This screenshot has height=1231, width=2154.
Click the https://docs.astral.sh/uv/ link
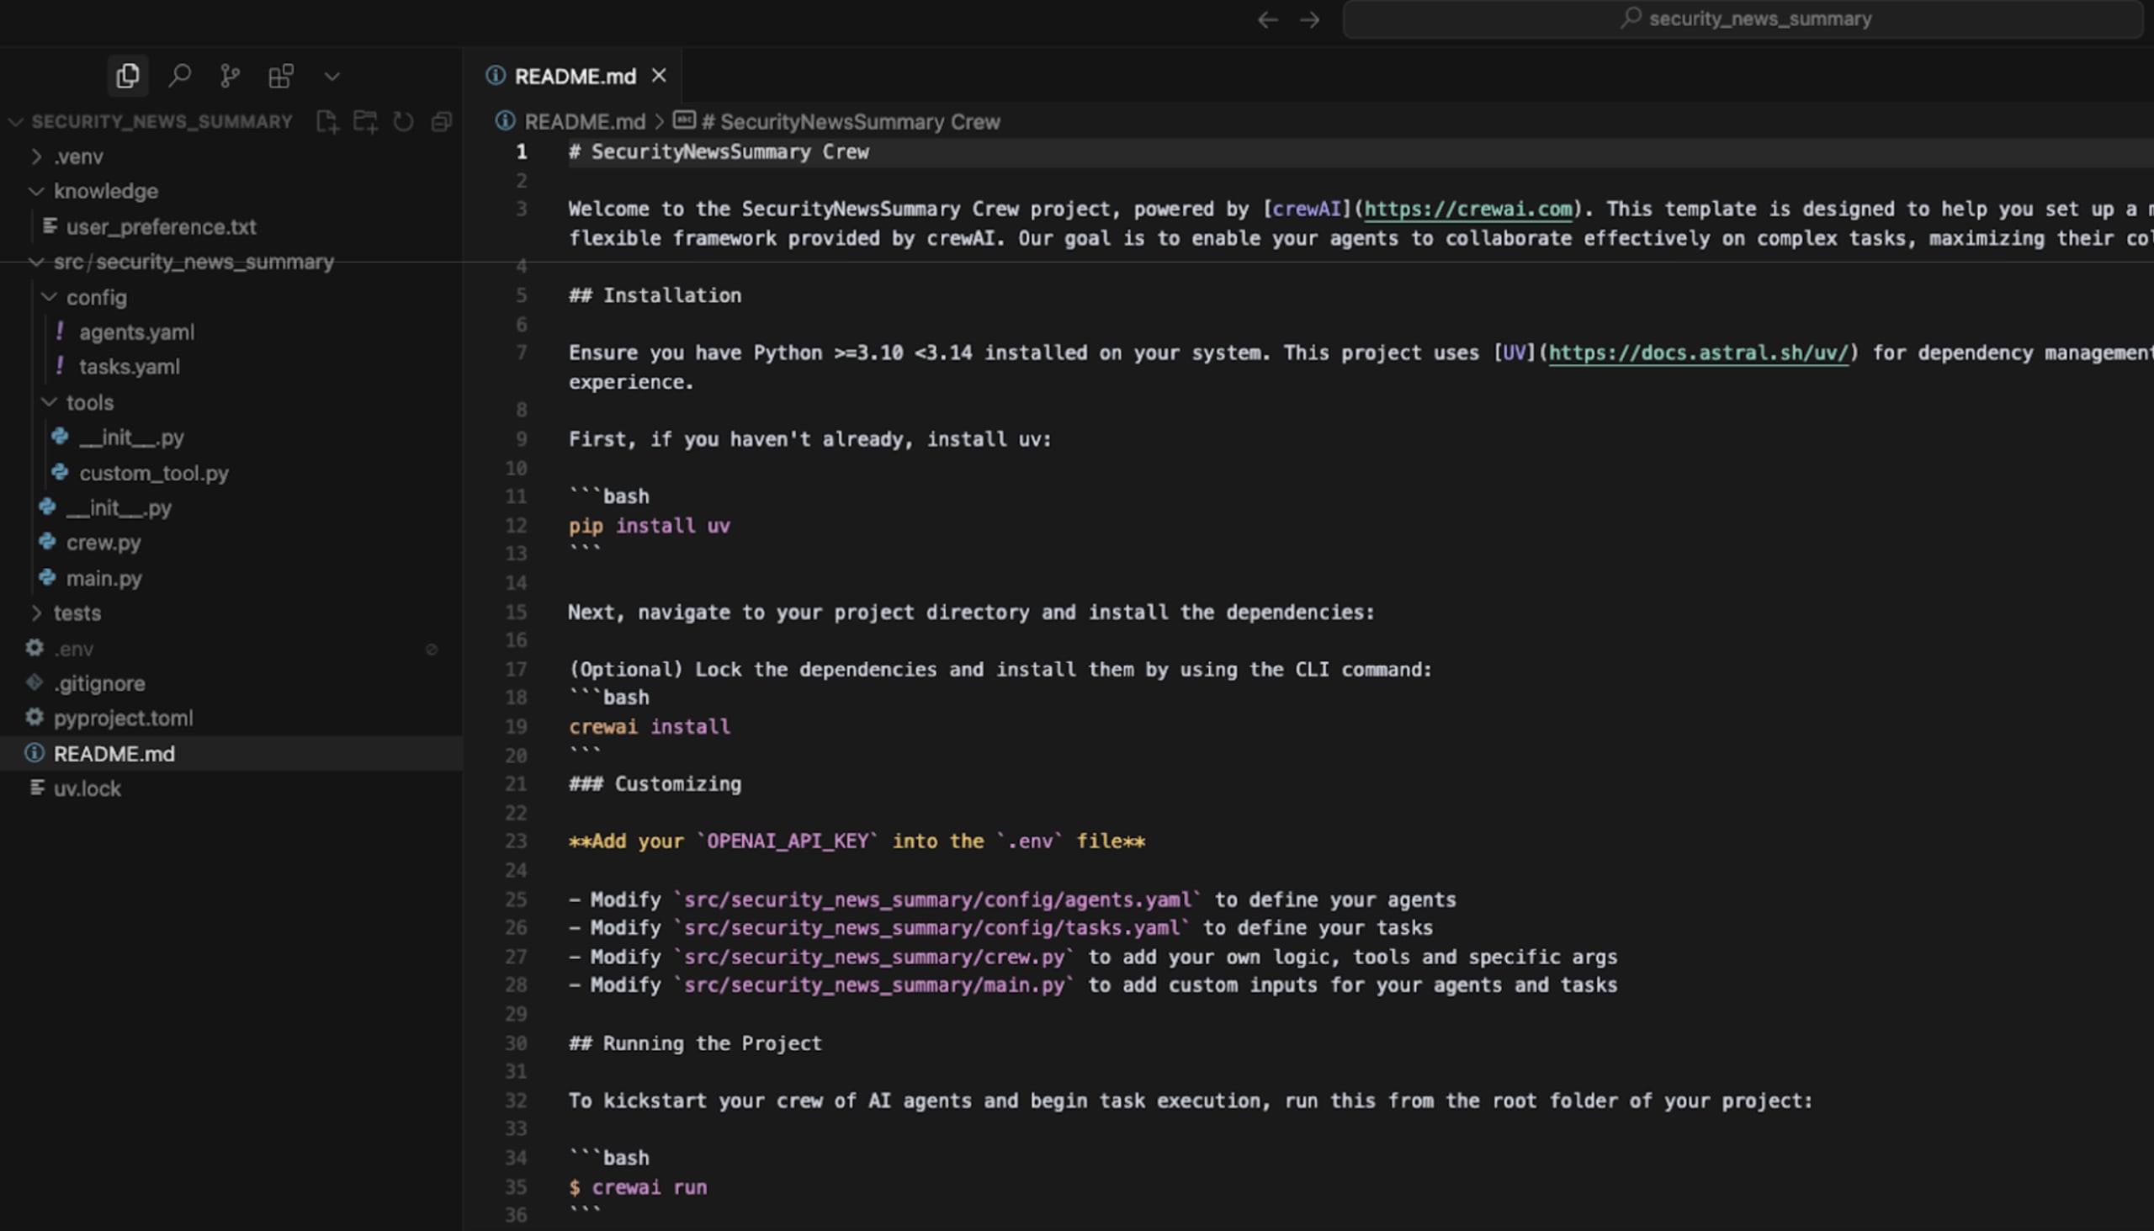1698,353
